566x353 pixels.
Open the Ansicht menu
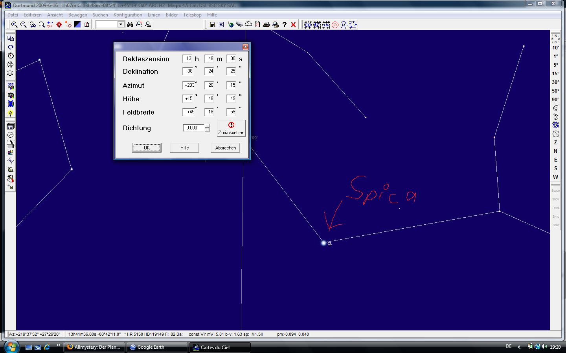click(55, 15)
